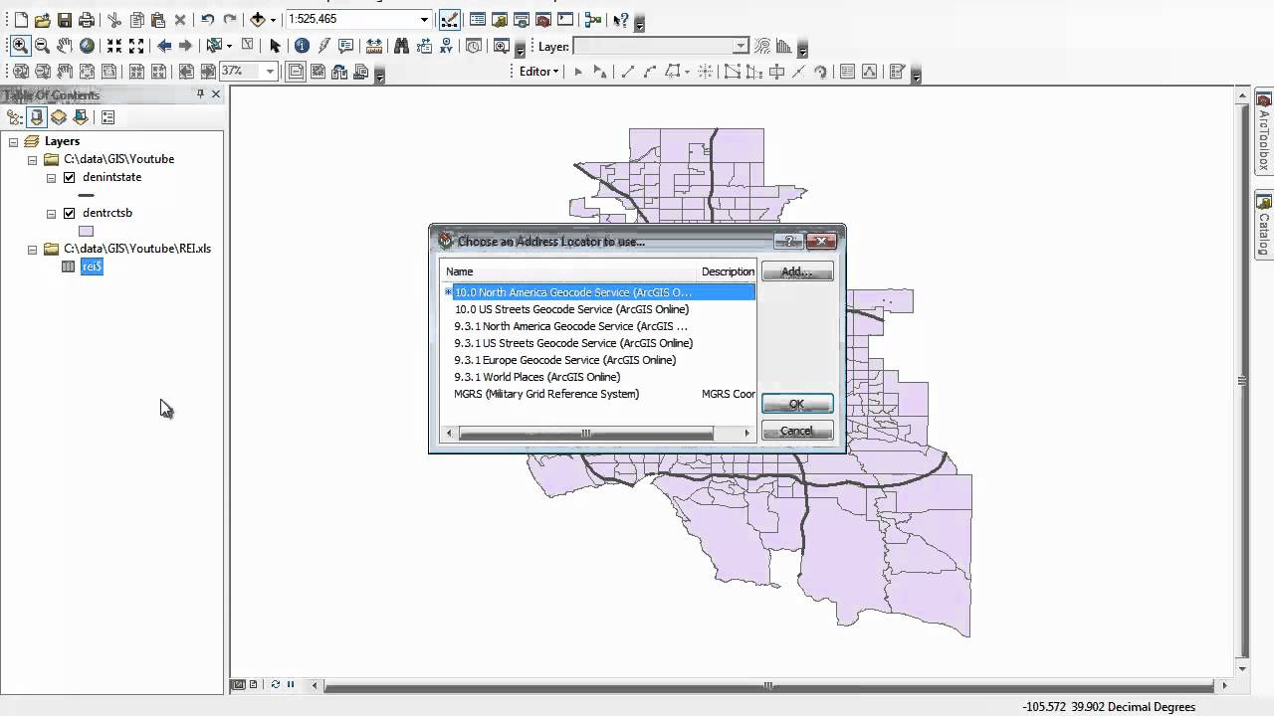This screenshot has width=1274, height=716.
Task: Select 9.3.1 Europe Geocode Service
Action: 564,360
